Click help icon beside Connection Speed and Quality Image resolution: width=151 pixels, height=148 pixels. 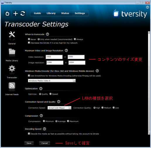click(x=59, y=102)
